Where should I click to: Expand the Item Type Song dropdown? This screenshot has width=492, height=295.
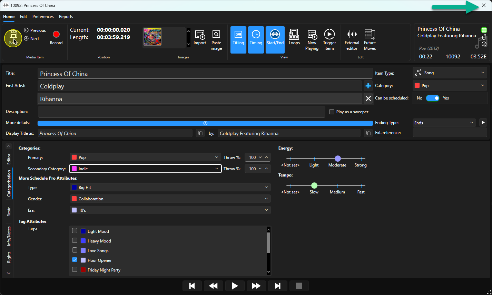tap(450, 73)
